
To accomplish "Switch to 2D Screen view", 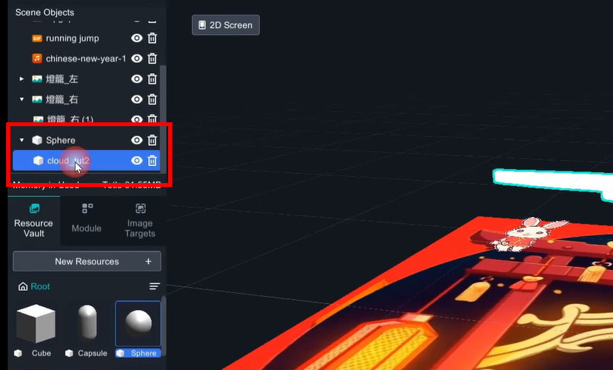I will [225, 25].
